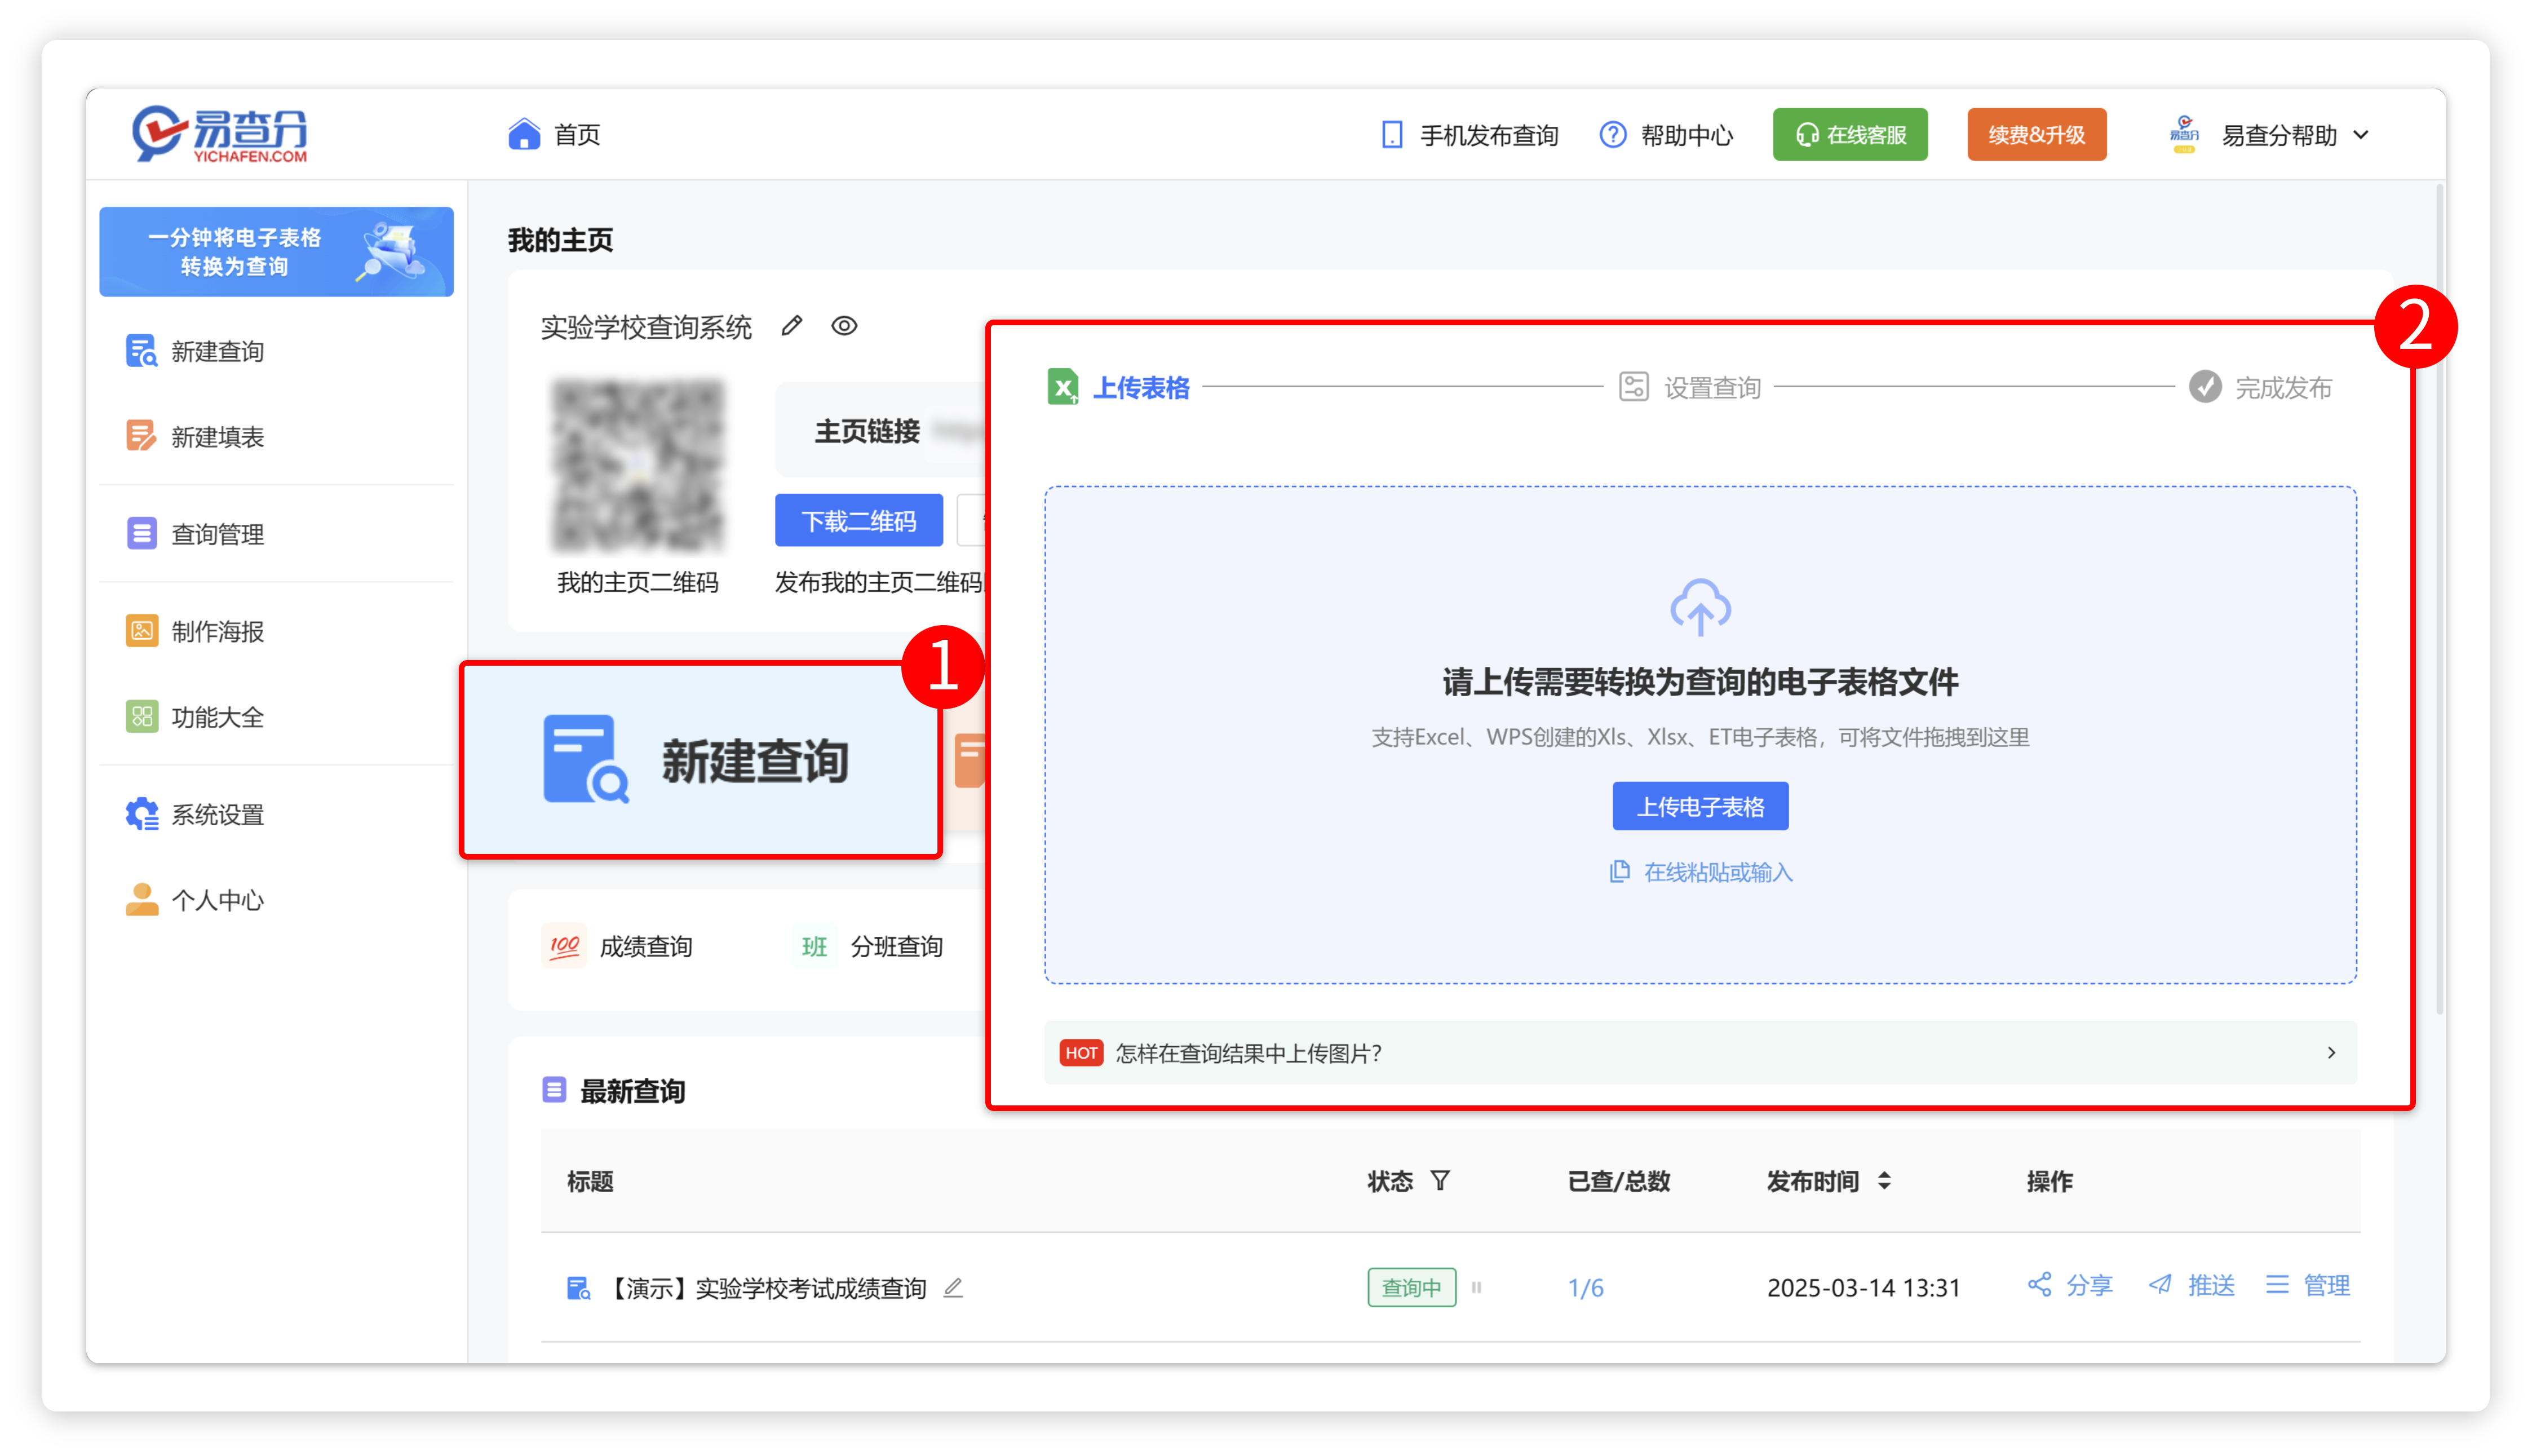
Task: Select the 上传表格 step
Action: 1118,387
